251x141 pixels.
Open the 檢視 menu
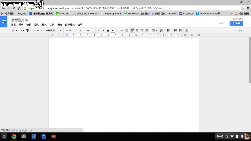29,25
